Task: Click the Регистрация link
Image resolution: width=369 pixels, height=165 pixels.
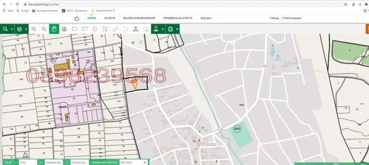Action: coord(292,18)
